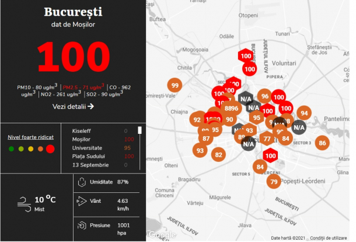Select the orange 99 map marker

click(174, 85)
